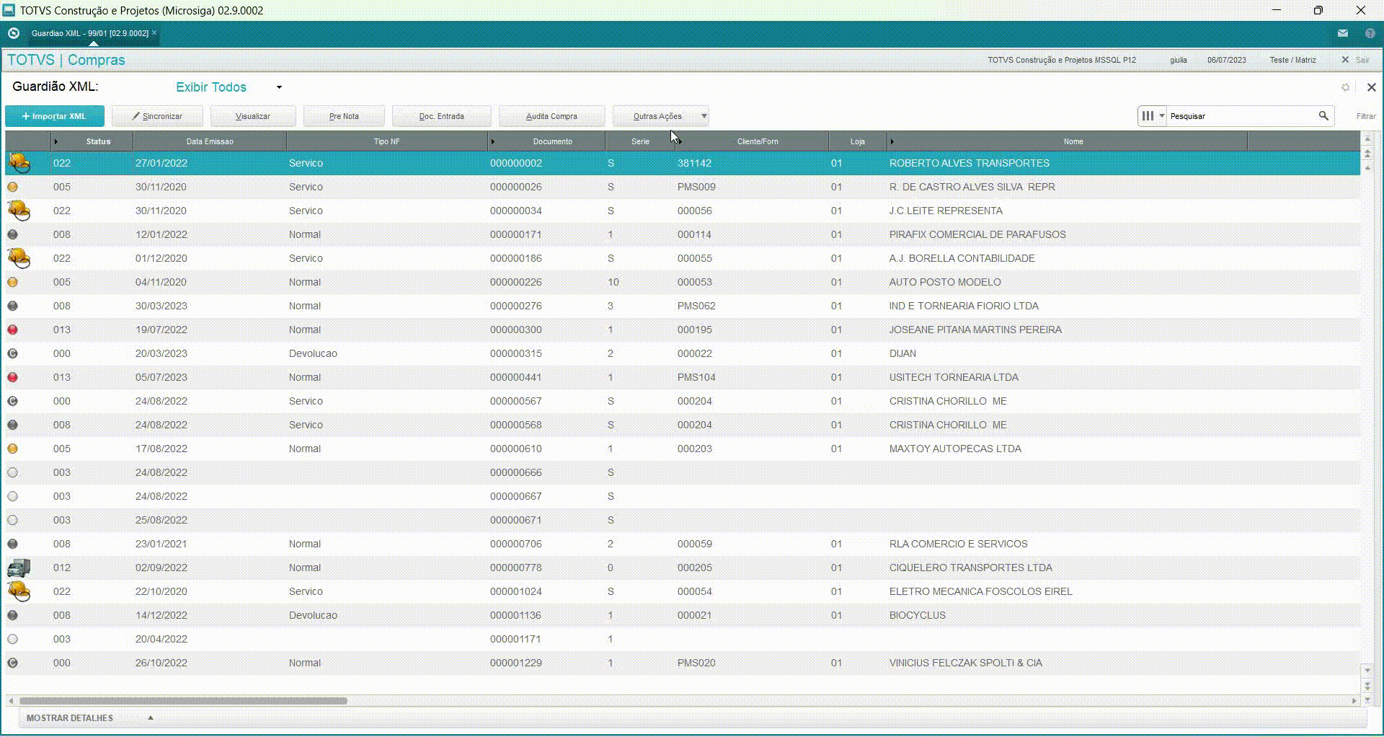Click the grid scroll-to-top arrow
The height and width of the screenshot is (737, 1384).
(x=1367, y=138)
